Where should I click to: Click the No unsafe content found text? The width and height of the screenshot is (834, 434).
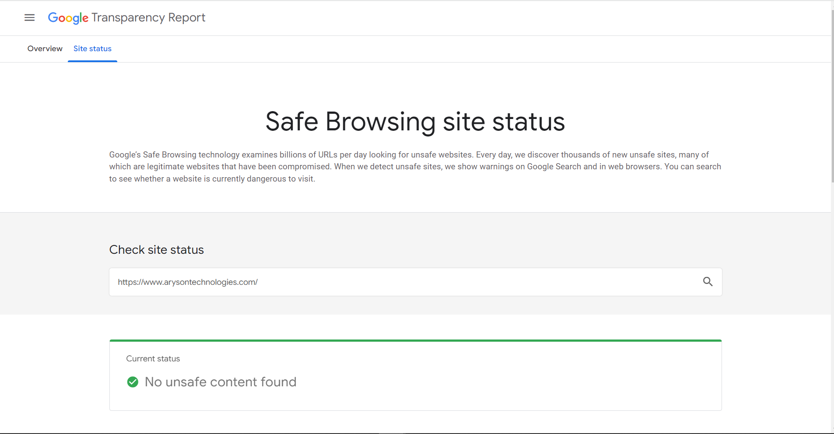click(x=221, y=382)
